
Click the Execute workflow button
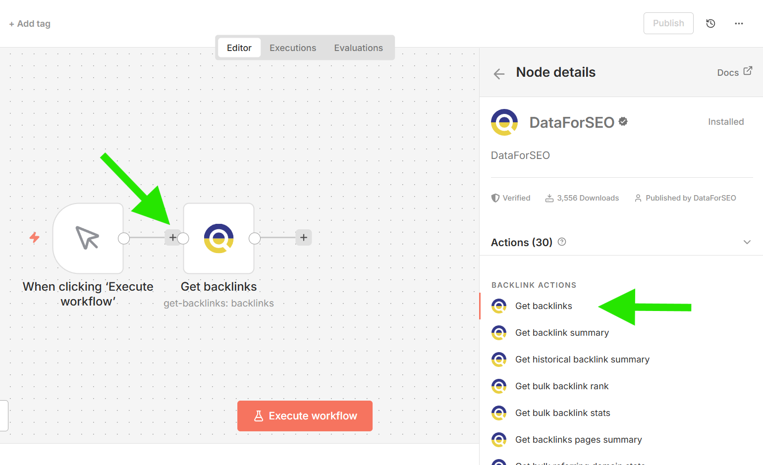(305, 416)
